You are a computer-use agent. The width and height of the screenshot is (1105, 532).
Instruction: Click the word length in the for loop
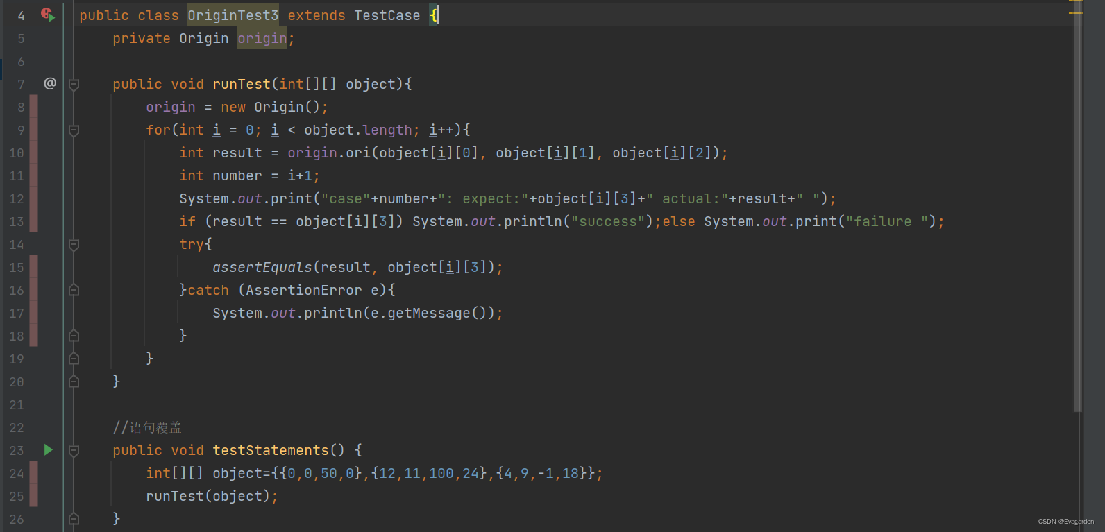click(387, 130)
